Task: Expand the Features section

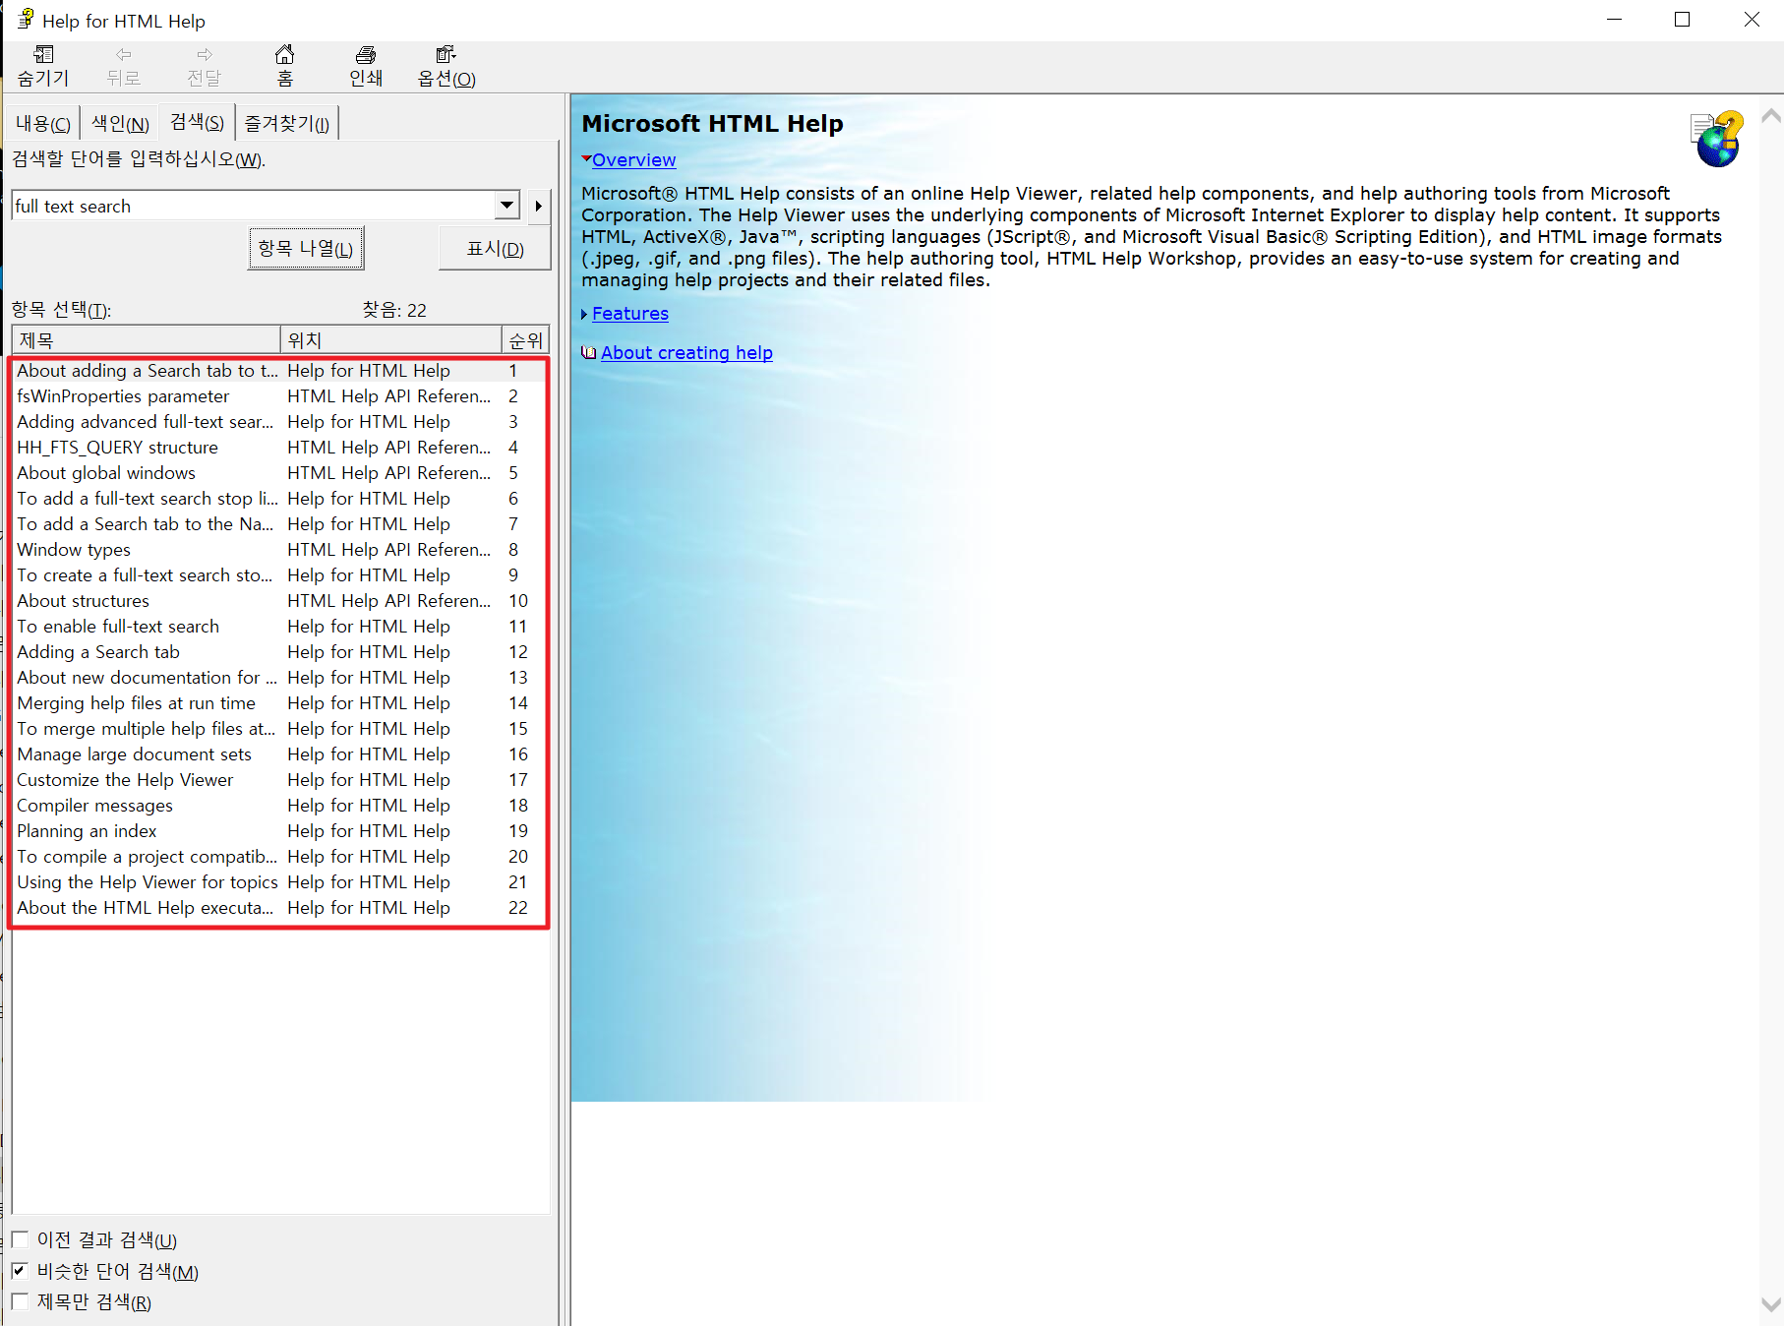Action: 629,313
